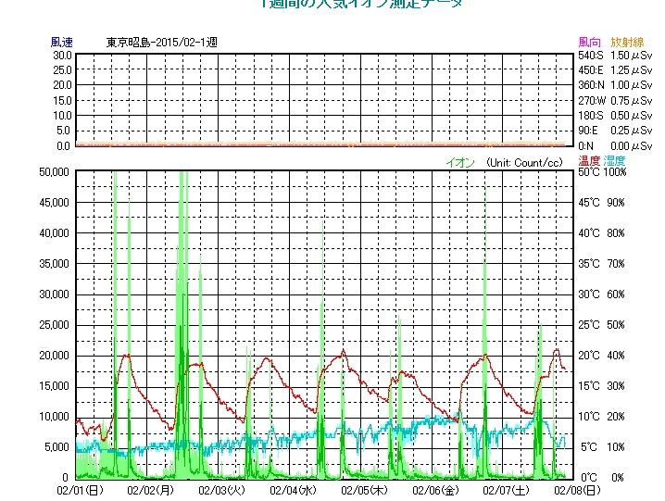Click the chart title 東京昭島-2015/02-1週
The height and width of the screenshot is (501, 665).
click(x=161, y=43)
